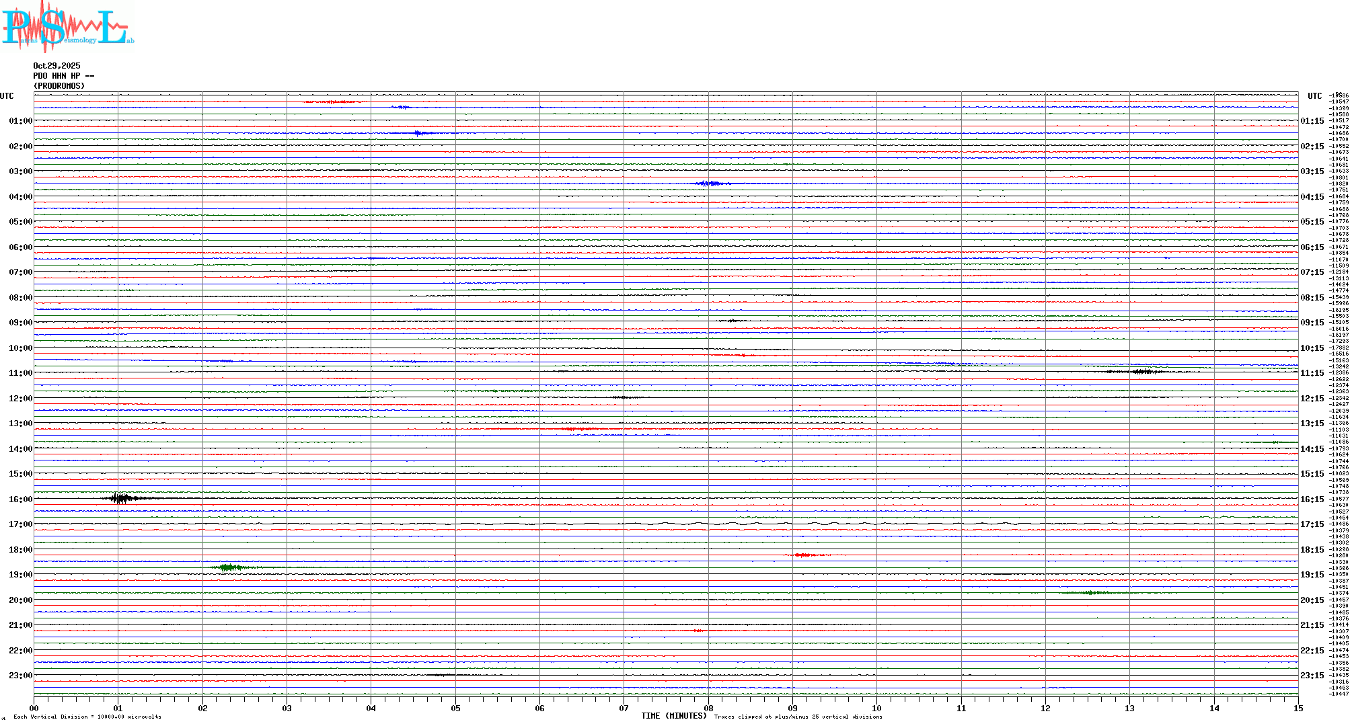Click the 16:00 hour label on left
1352x726 pixels.
pos(20,499)
